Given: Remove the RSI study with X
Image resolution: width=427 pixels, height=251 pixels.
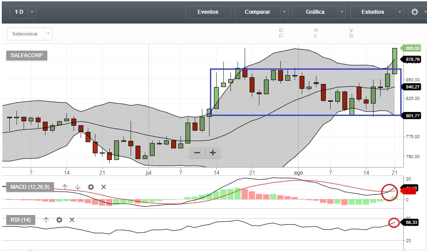Looking at the screenshot, I should point(72,220).
